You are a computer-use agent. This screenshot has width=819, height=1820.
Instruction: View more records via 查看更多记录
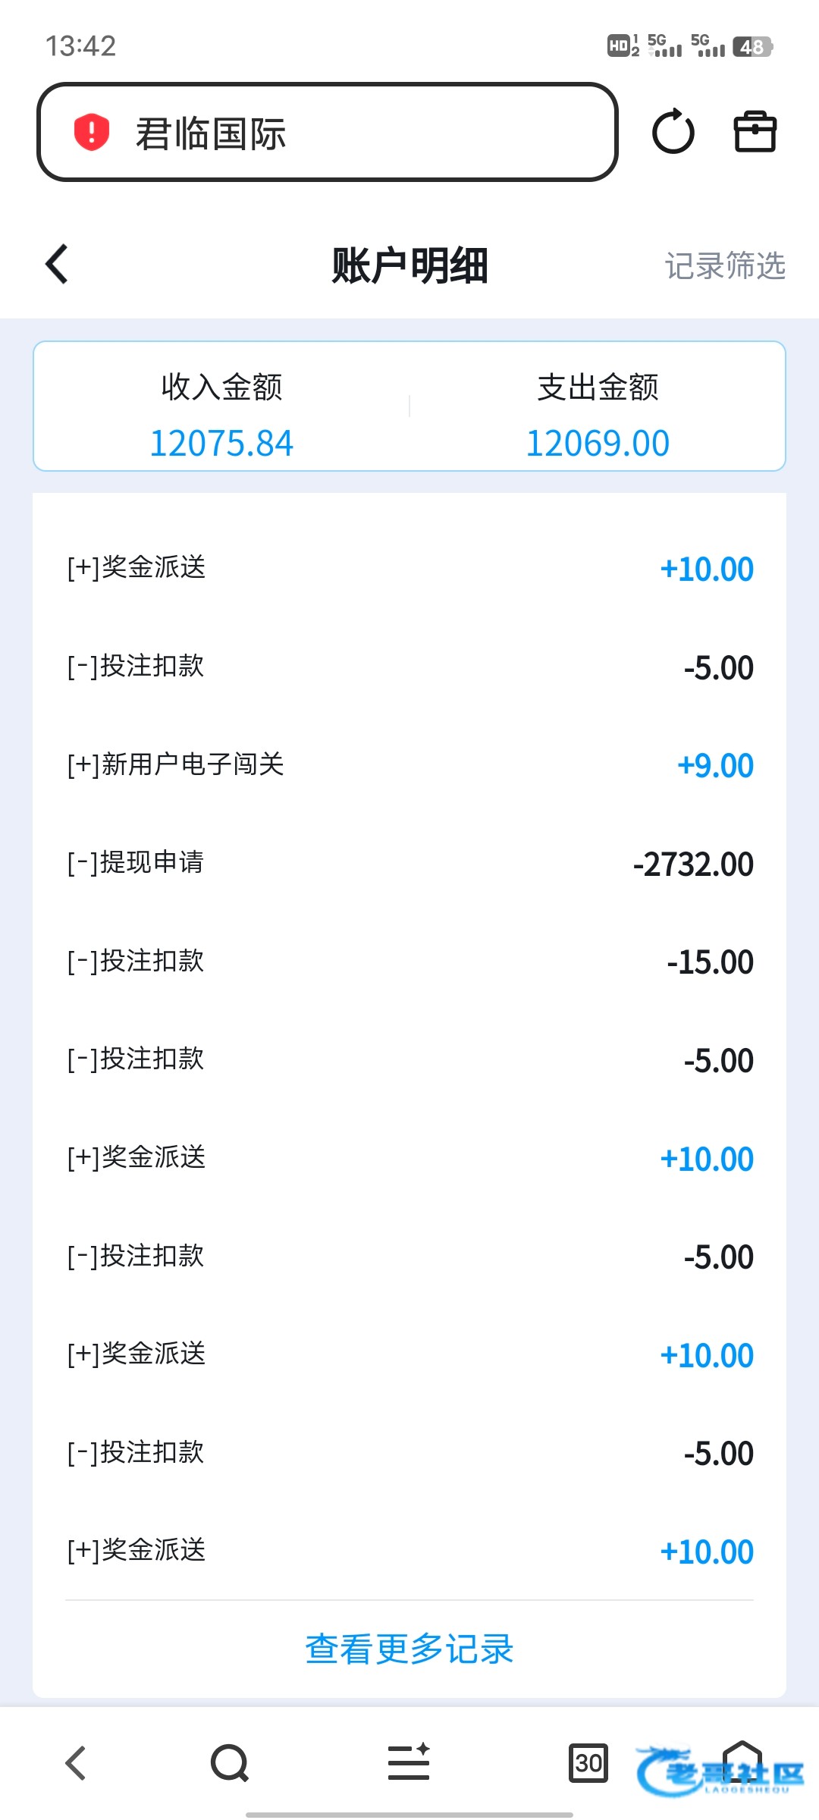pos(409,1649)
